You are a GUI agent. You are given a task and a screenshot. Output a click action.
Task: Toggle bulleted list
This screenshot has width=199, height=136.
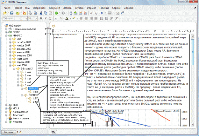coord(102,18)
